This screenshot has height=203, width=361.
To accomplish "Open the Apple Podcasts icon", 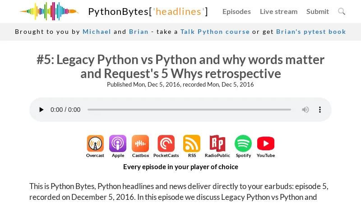I will [x=118, y=144].
